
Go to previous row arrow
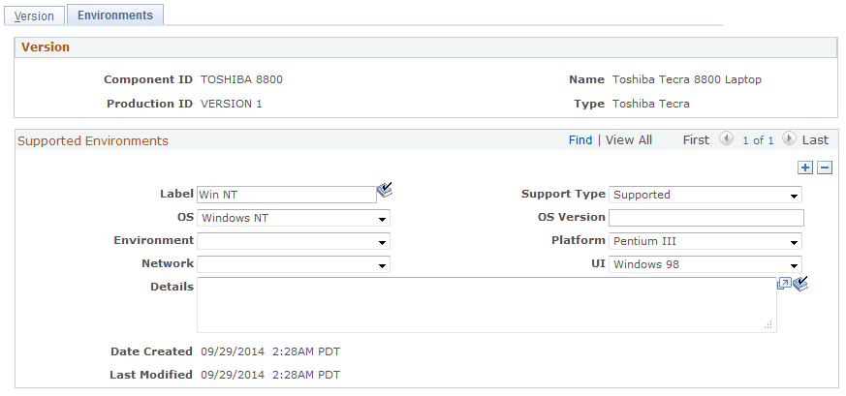[x=726, y=139]
